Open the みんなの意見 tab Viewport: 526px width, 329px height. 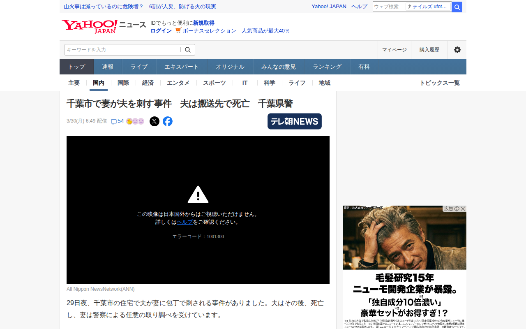(279, 67)
